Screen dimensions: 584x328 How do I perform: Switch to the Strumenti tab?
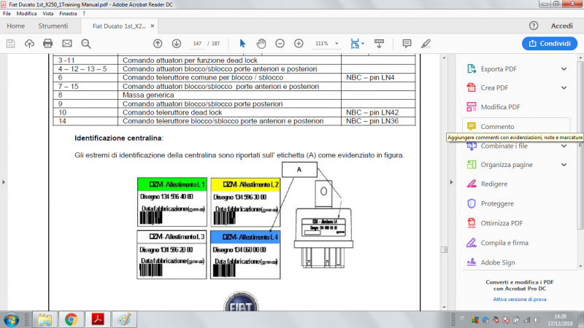click(x=53, y=26)
